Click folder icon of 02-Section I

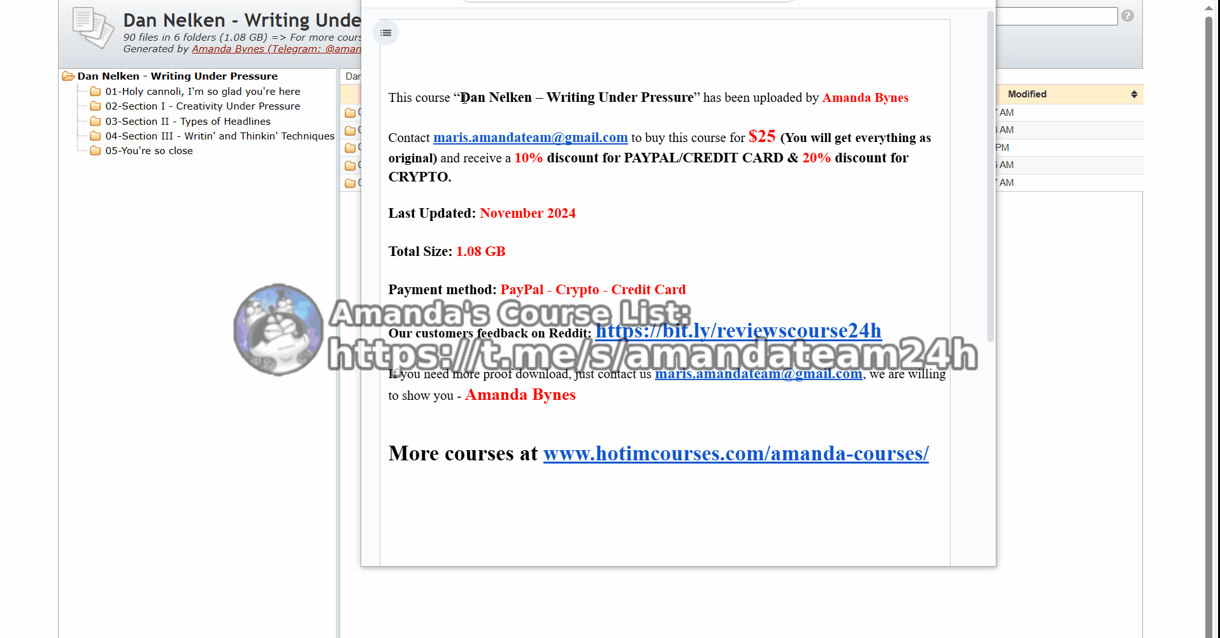tap(96, 106)
